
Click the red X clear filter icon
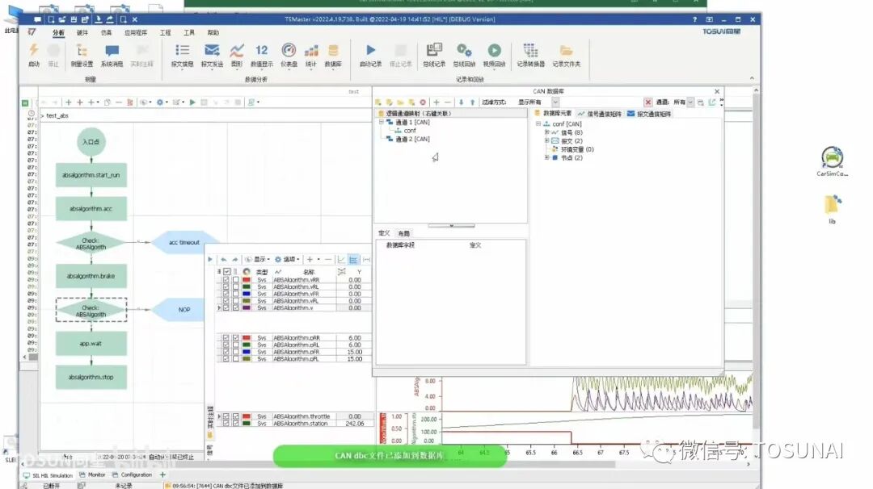(x=648, y=102)
